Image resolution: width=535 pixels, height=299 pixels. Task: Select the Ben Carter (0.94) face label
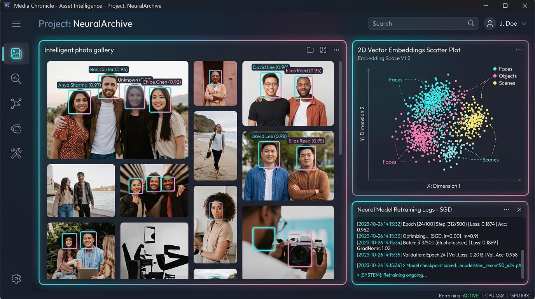109,69
